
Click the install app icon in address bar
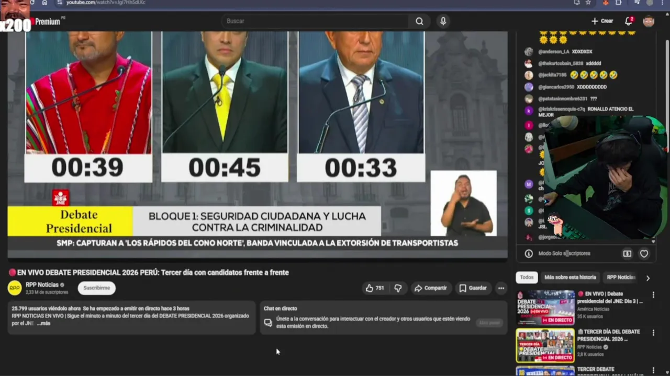pos(576,3)
